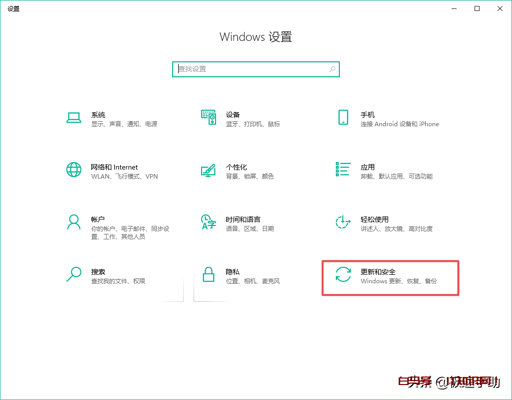Select the WLAN、飞行模式、VPN description text
Image resolution: width=512 pixels, height=400 pixels.
(x=124, y=177)
